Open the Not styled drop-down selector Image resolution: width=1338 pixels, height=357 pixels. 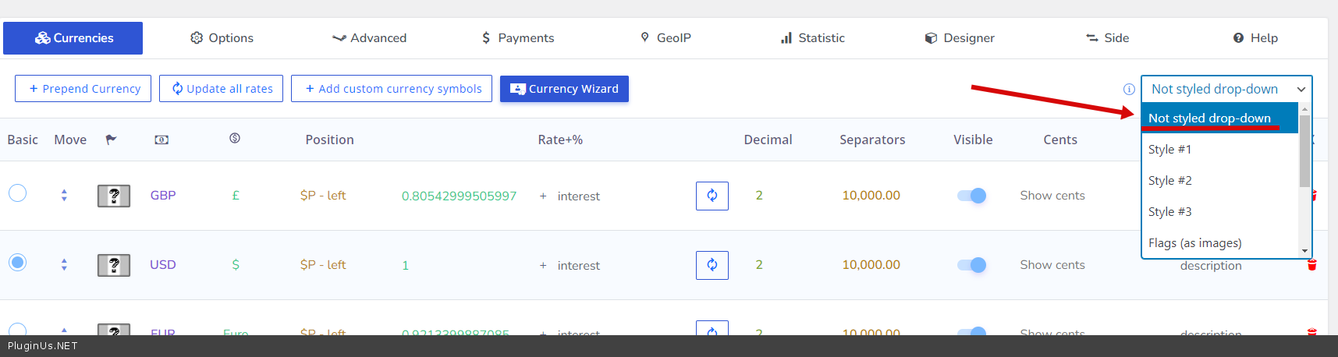tap(1226, 90)
